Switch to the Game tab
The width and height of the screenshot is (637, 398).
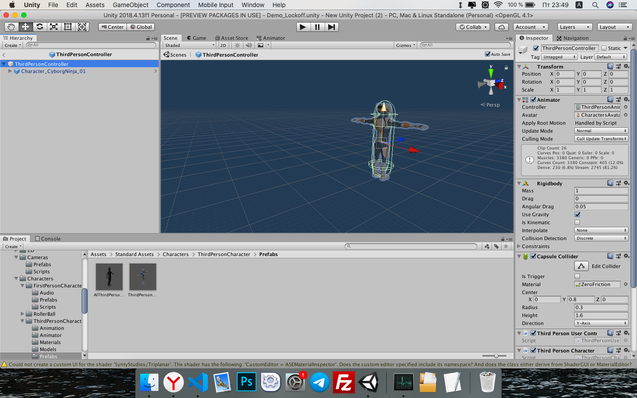[x=196, y=38]
